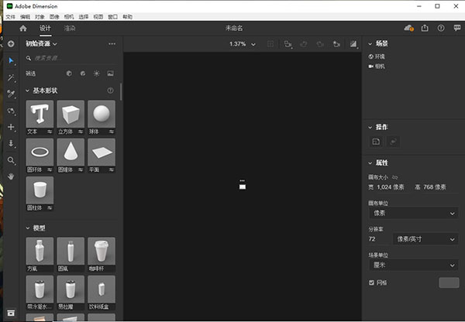465x322 pixels.
Task: Open the 画布单位 像素 dropdown
Action: [x=412, y=213]
